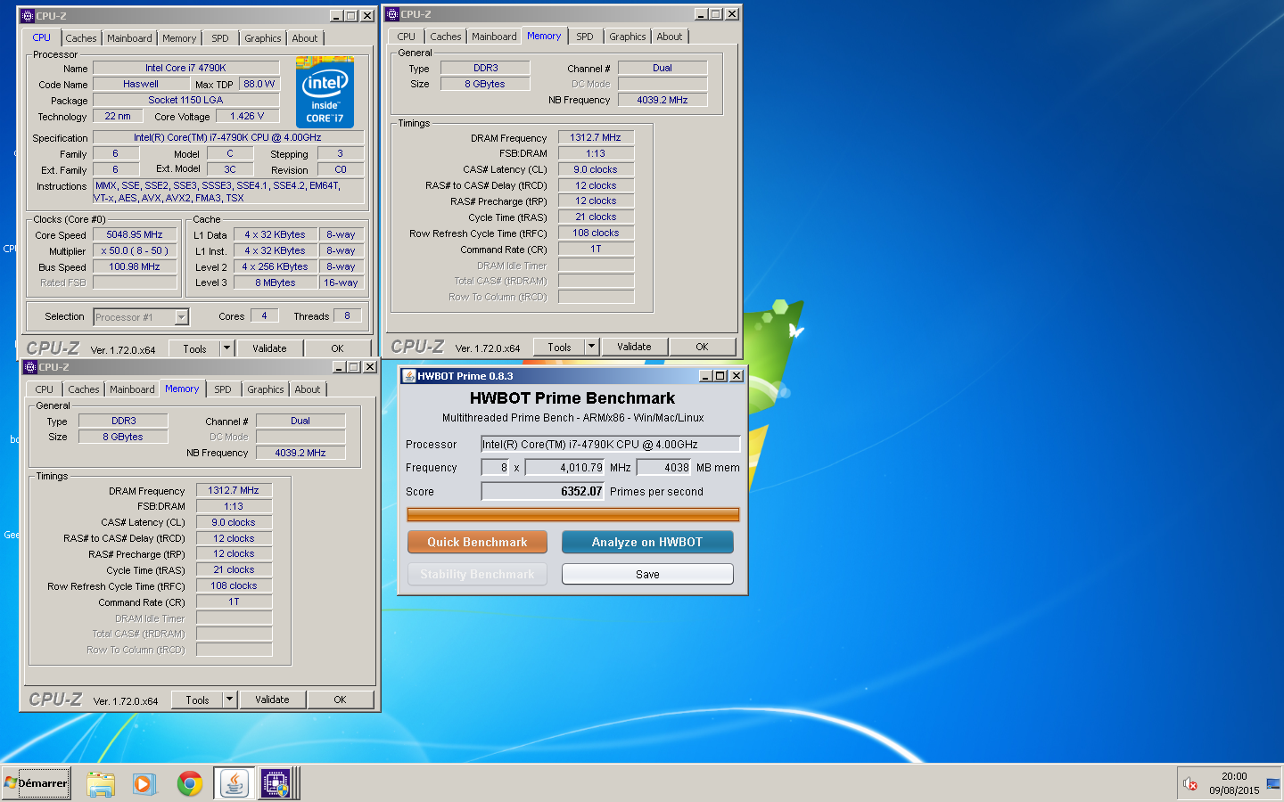Image resolution: width=1284 pixels, height=802 pixels.
Task: Switch to the Java HWBOT Prime taskbar icon
Action: click(x=234, y=783)
